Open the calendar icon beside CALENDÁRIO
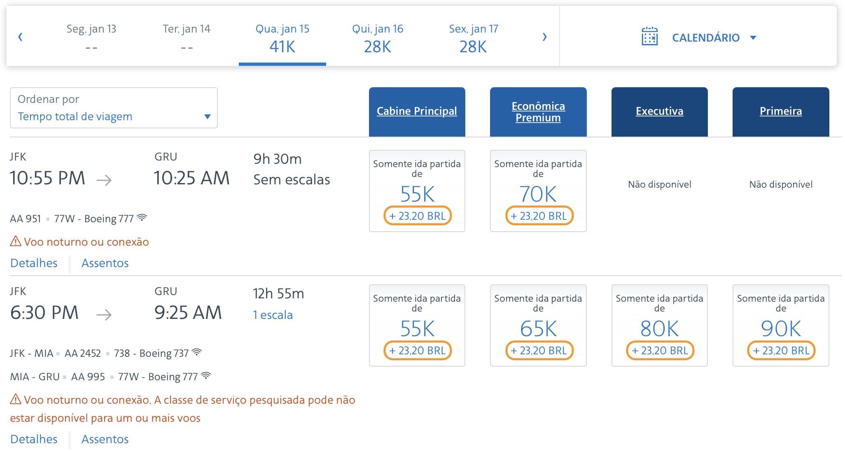The height and width of the screenshot is (451, 845). [649, 37]
